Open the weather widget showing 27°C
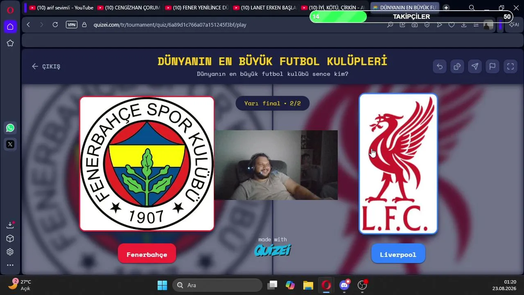Screen dimensions: 524x295 pyautogui.click(x=20, y=285)
